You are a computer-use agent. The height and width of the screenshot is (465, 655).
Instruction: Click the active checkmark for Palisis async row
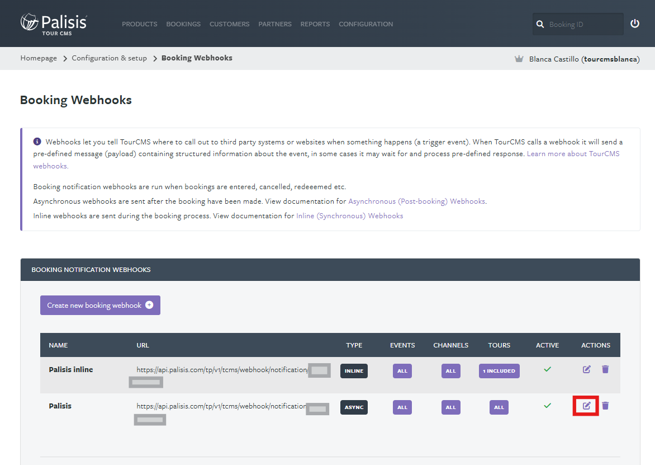pyautogui.click(x=547, y=406)
